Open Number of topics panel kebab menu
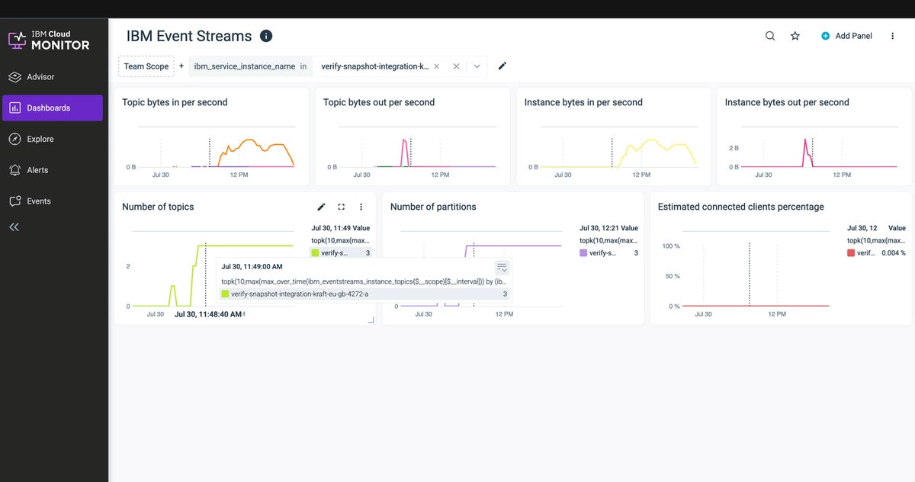This screenshot has width=915, height=482. click(x=361, y=207)
